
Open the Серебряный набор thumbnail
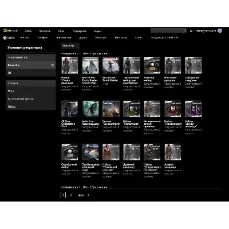[70, 152]
